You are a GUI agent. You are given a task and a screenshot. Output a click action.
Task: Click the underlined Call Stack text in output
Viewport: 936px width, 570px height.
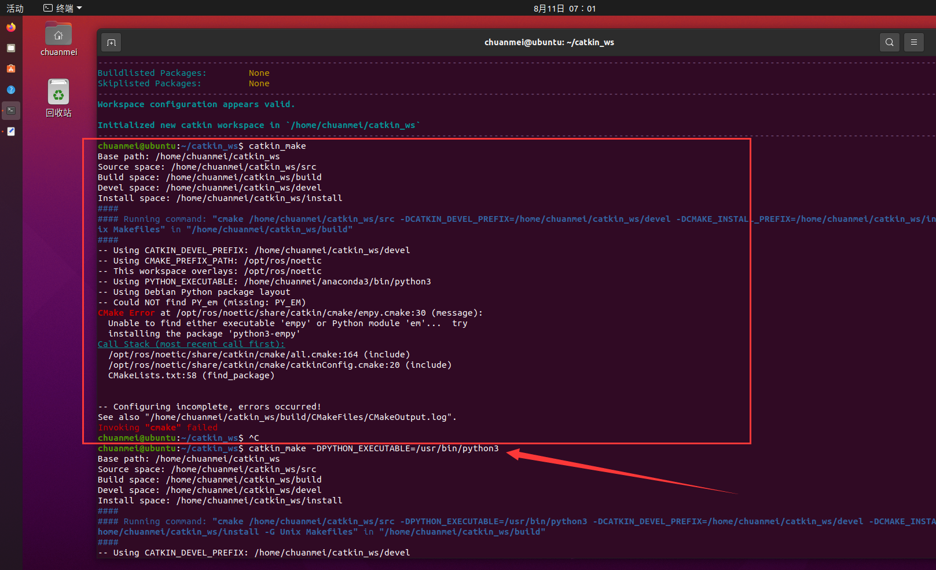click(191, 344)
